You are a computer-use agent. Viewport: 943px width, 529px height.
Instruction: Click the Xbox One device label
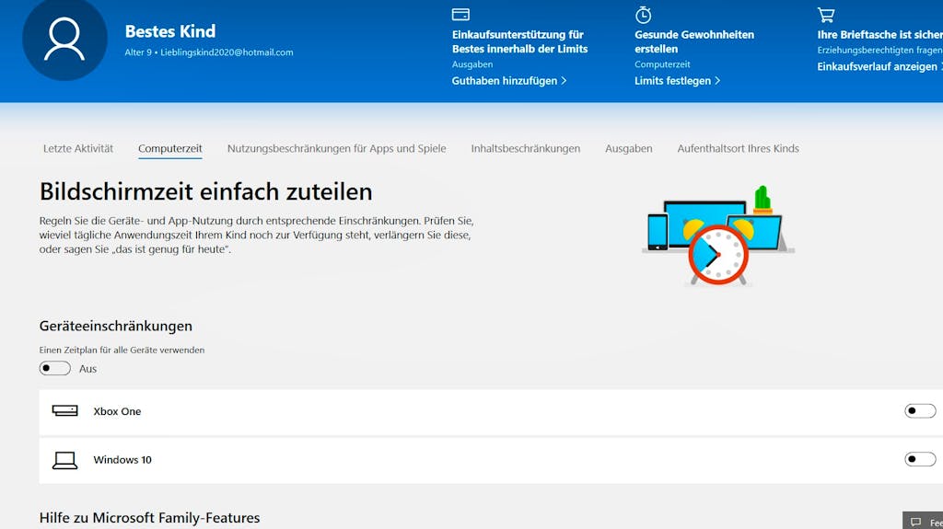[x=117, y=411]
